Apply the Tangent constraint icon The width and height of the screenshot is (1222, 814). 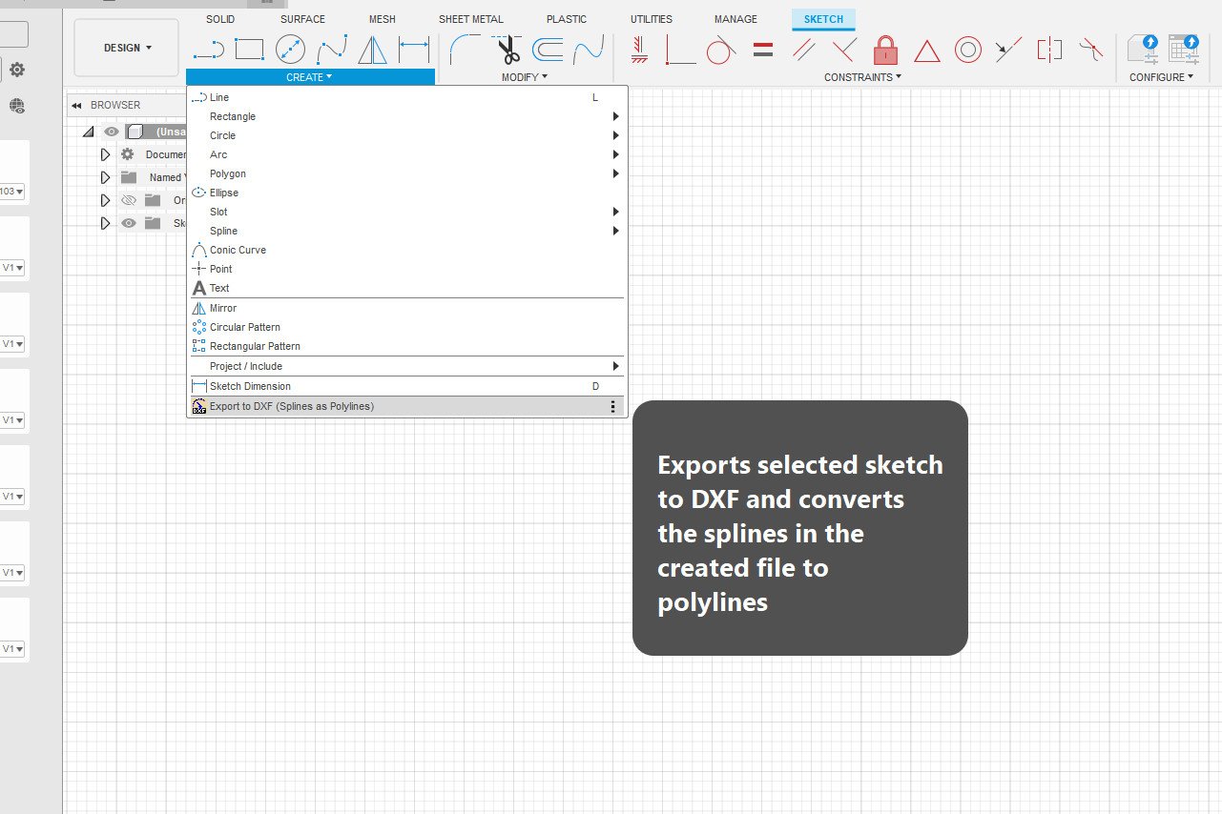click(x=721, y=49)
